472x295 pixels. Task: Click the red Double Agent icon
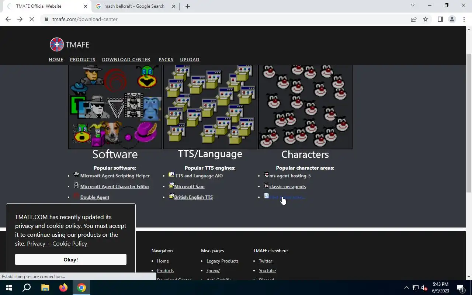[x=76, y=196]
